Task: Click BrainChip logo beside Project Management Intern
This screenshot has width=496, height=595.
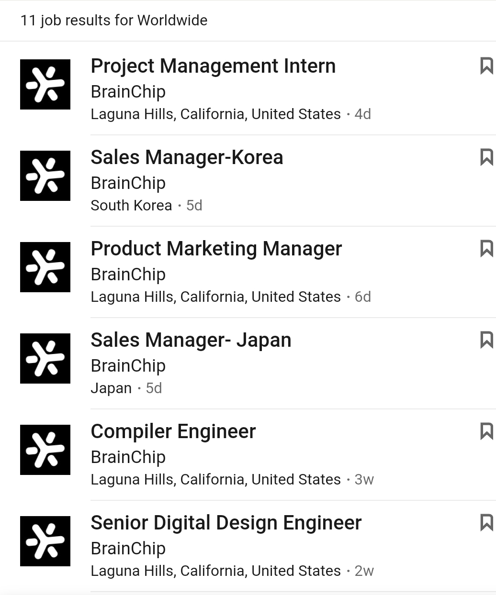Action: tap(45, 84)
